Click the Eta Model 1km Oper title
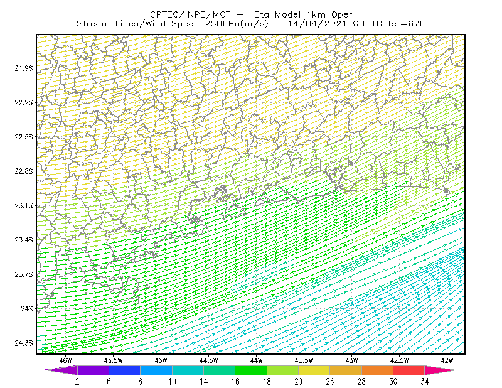Image resolution: width=502 pixels, height=388 pixels. [303, 14]
